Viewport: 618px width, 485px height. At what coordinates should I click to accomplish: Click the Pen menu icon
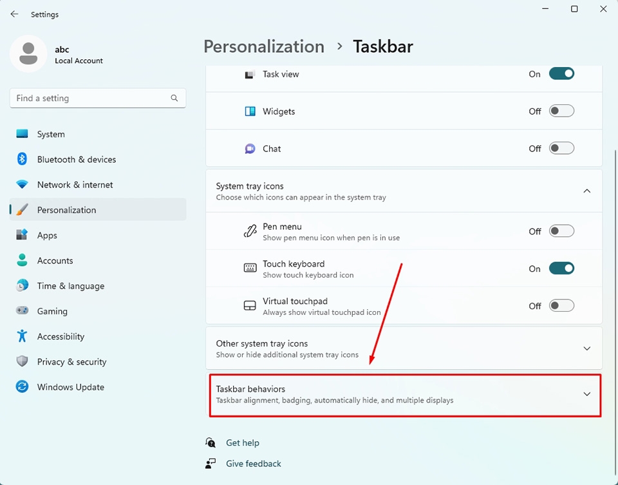pyautogui.click(x=250, y=231)
